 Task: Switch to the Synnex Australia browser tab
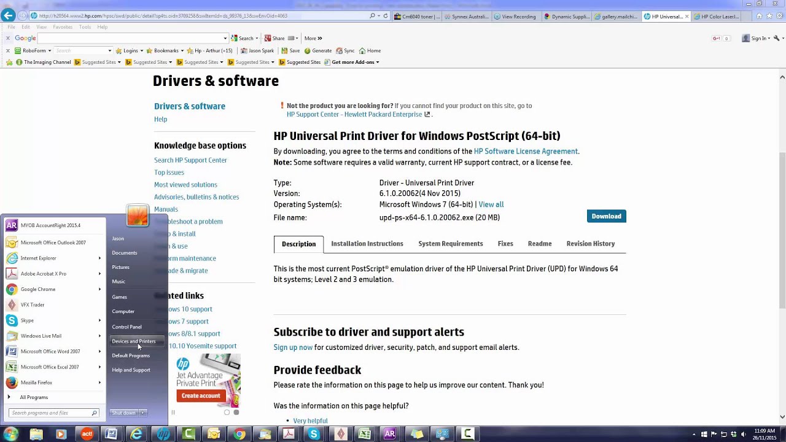pyautogui.click(x=466, y=17)
